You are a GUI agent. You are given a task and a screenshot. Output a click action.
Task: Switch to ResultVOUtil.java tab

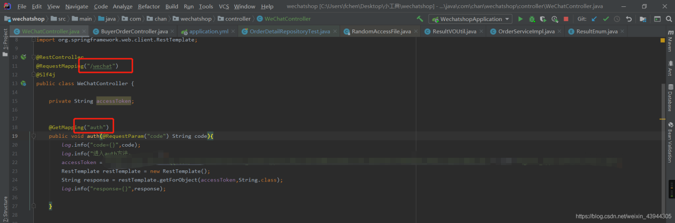[454, 32]
